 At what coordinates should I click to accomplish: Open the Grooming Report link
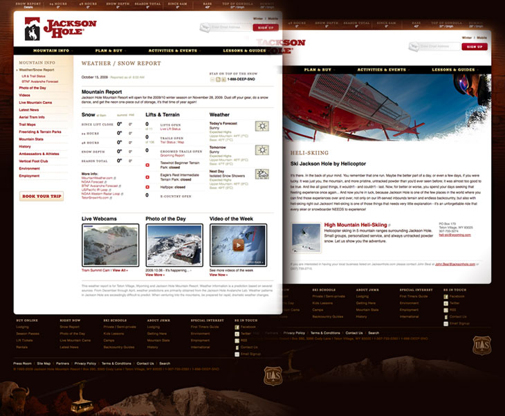(x=172, y=155)
